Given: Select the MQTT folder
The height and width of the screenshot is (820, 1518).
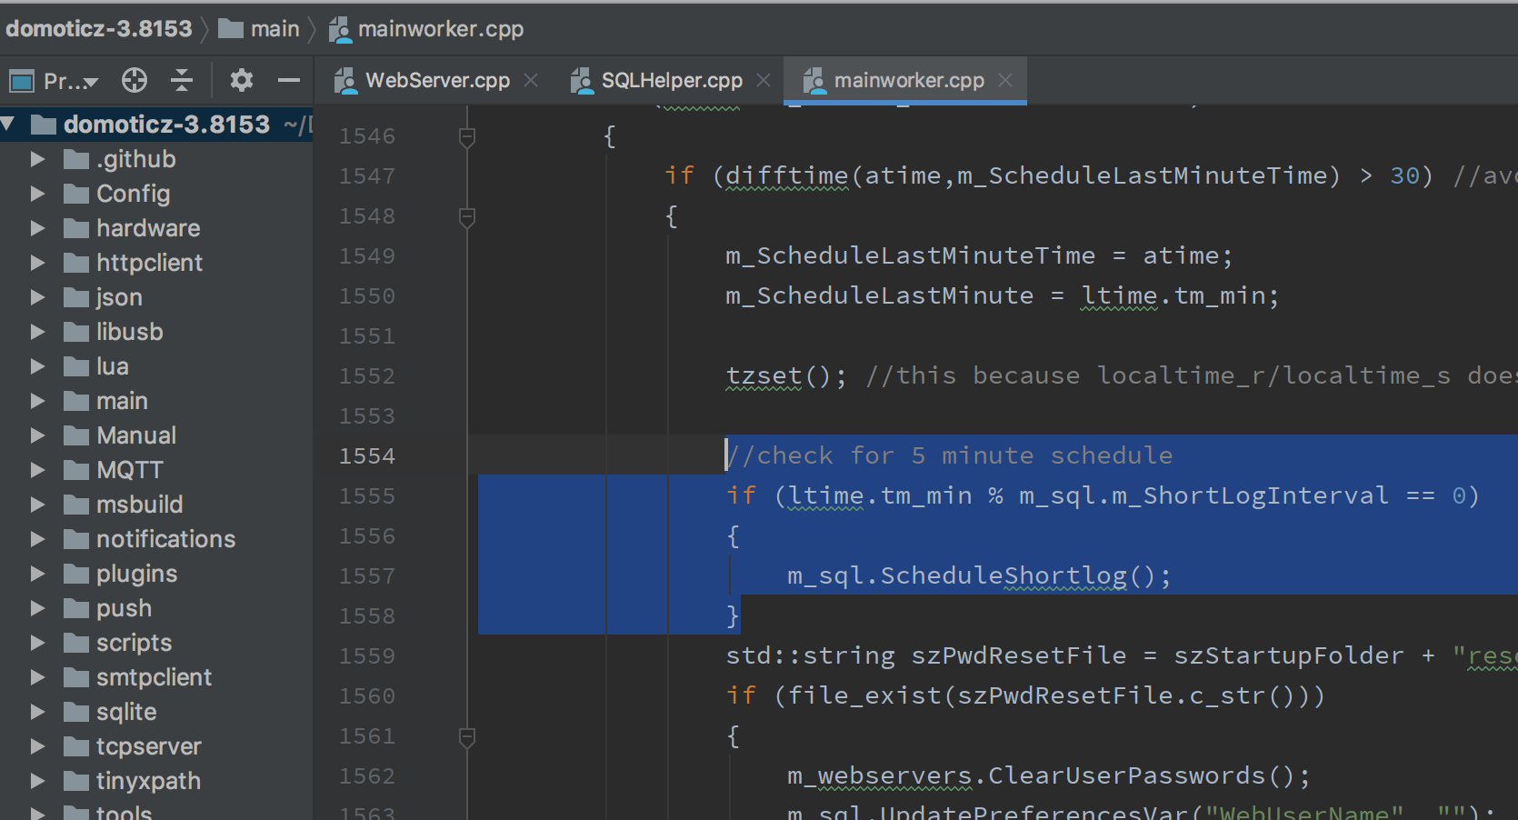Looking at the screenshot, I should point(130,470).
